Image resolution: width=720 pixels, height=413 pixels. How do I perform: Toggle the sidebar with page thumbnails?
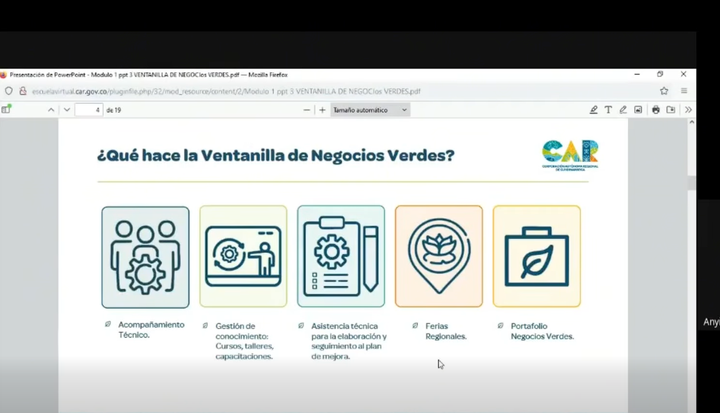pos(6,110)
